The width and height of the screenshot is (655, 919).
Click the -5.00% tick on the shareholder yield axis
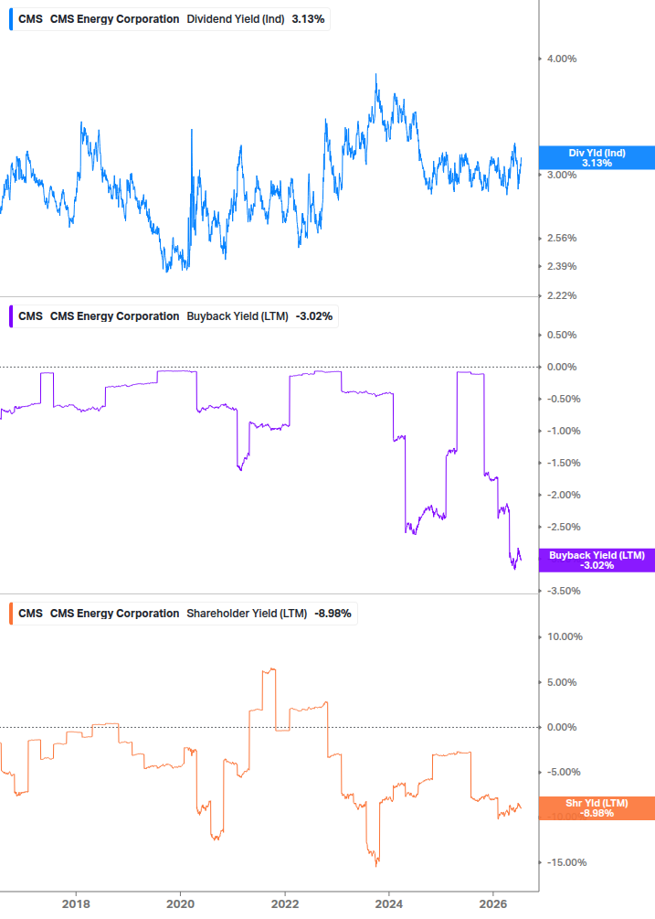pyautogui.click(x=564, y=772)
